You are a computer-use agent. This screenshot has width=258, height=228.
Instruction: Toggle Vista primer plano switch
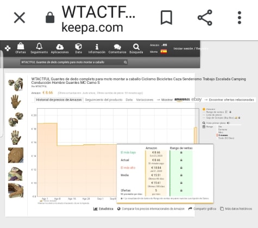point(229,123)
